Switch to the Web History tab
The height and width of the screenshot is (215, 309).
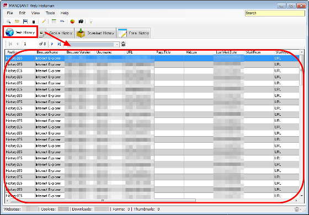20,32
